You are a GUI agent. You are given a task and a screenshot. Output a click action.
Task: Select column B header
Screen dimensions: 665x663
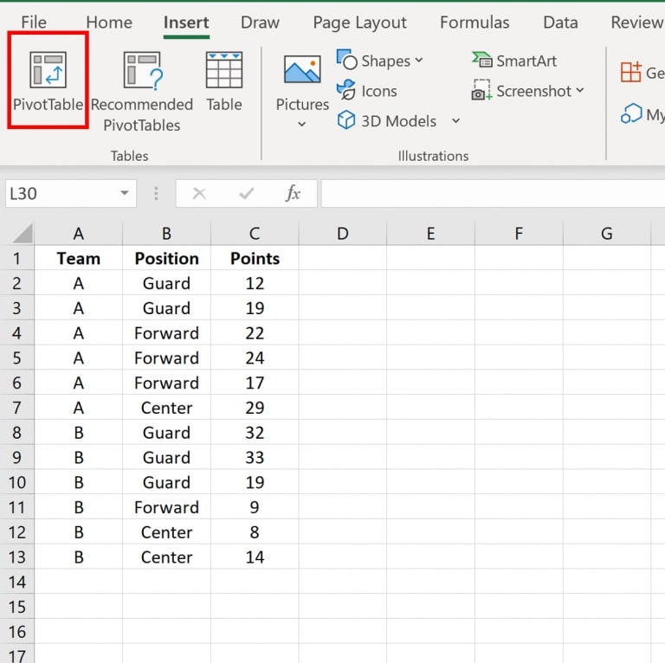[166, 233]
